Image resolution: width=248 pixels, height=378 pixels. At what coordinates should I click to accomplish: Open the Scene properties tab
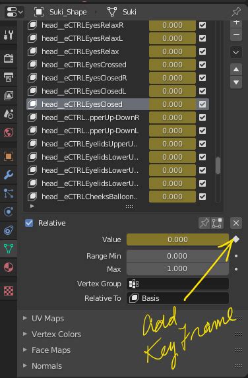click(x=9, y=113)
